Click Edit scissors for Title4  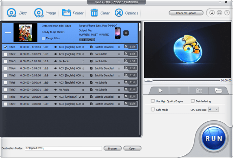[x=130, y=68]
